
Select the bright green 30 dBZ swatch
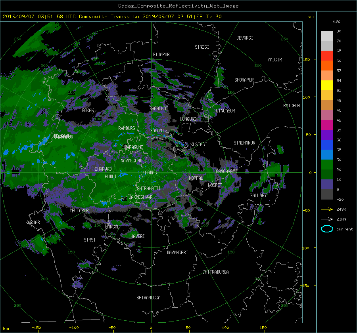coord(327,164)
